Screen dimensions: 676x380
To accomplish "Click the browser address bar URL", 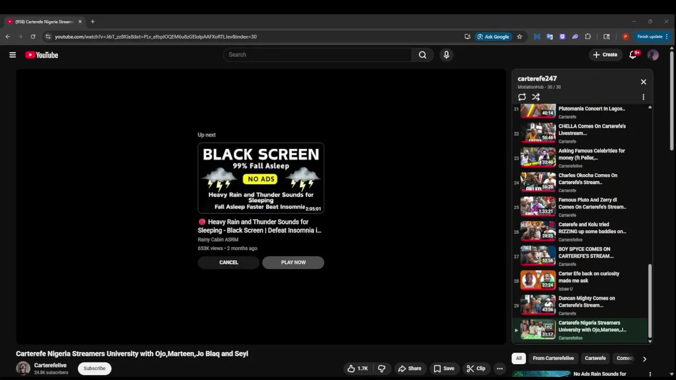I will pos(156,37).
